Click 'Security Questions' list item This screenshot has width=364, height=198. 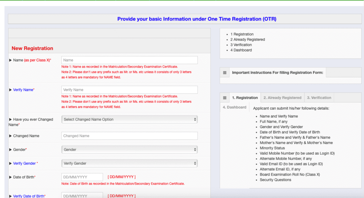click(275, 180)
